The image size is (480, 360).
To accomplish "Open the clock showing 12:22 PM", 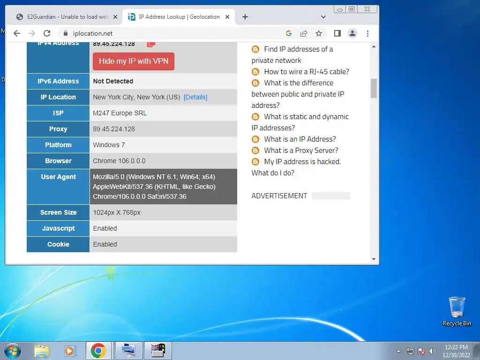I will (x=456, y=351).
